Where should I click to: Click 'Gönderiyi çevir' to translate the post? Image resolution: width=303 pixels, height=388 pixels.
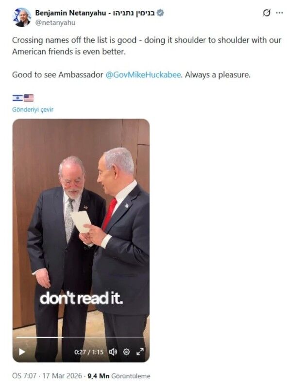click(33, 109)
